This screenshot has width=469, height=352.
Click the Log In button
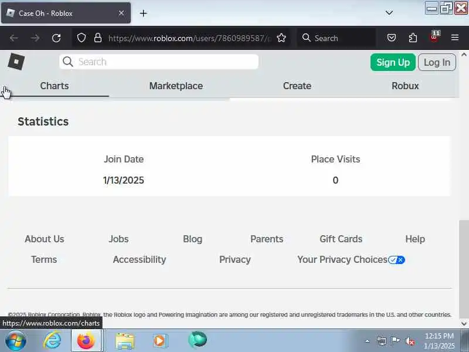[x=437, y=62]
